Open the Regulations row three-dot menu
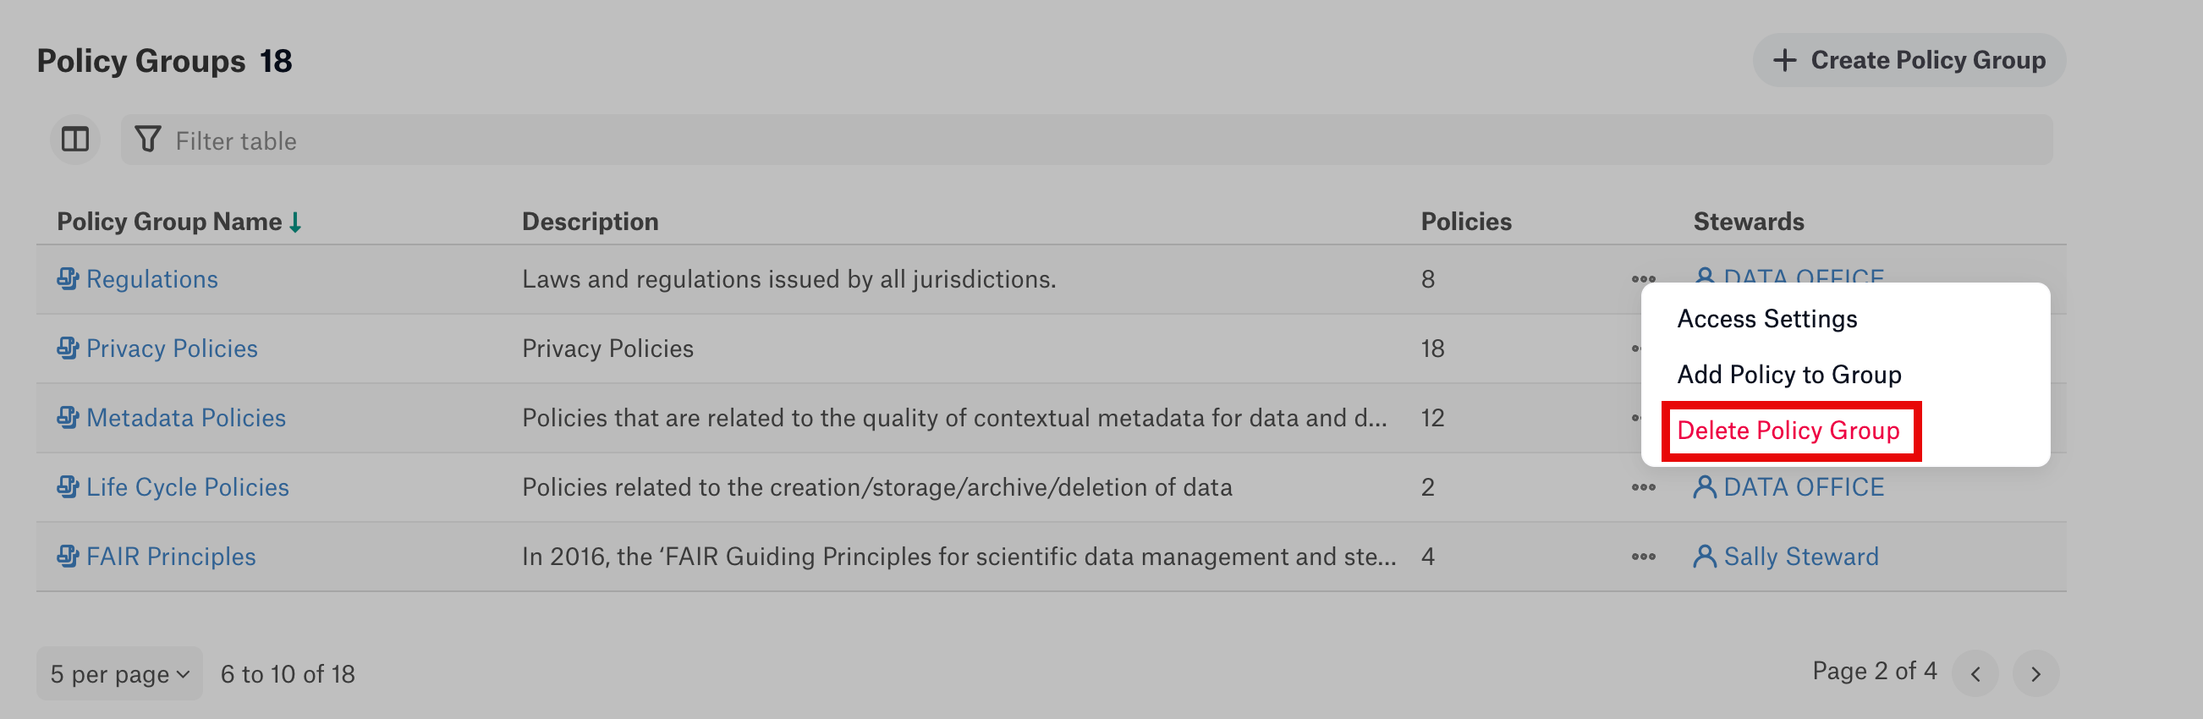Image resolution: width=2203 pixels, height=719 pixels. pos(1643,278)
